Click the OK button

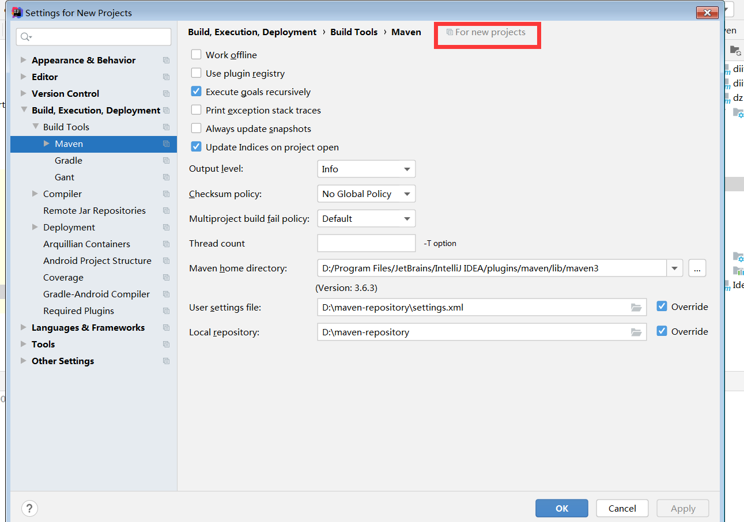(x=561, y=508)
